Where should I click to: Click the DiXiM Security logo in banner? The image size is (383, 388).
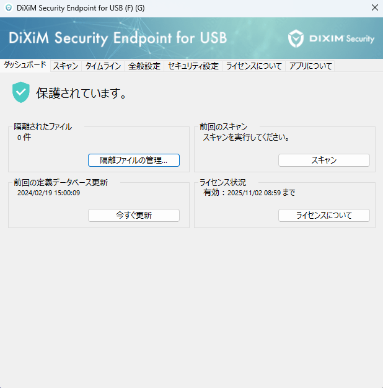[x=332, y=38]
